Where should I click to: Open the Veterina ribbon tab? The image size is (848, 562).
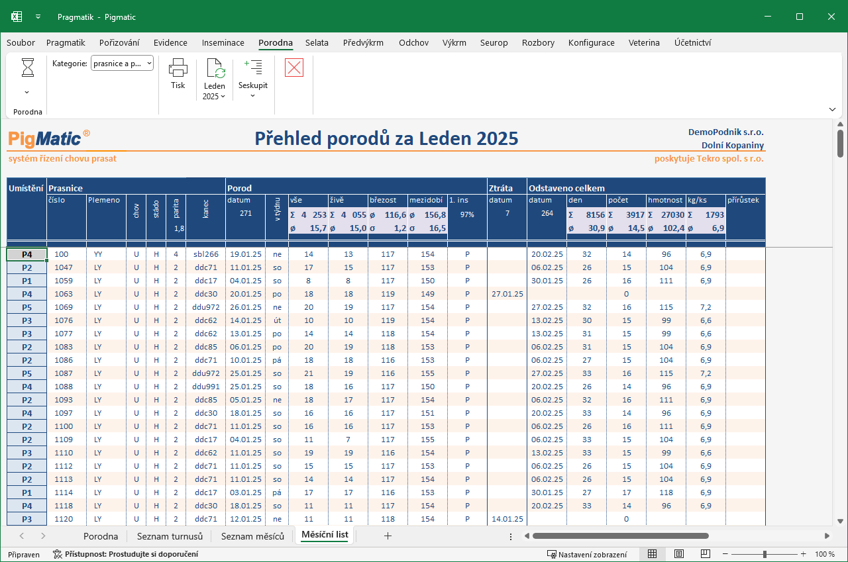click(x=644, y=42)
